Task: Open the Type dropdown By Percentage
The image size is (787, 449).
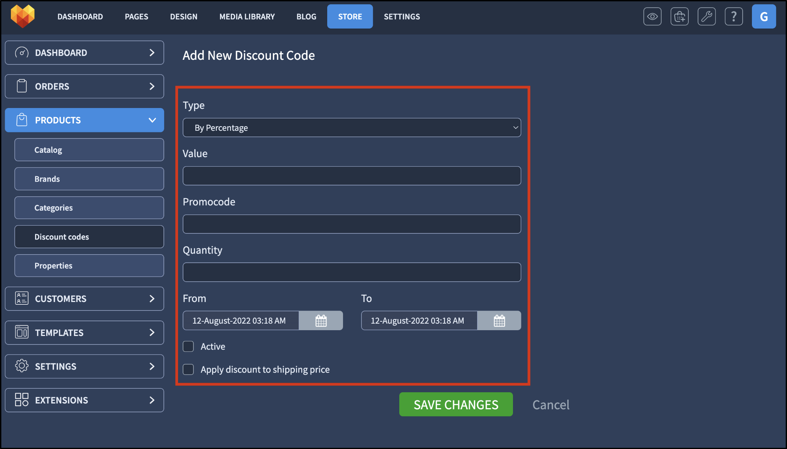Action: (352, 128)
